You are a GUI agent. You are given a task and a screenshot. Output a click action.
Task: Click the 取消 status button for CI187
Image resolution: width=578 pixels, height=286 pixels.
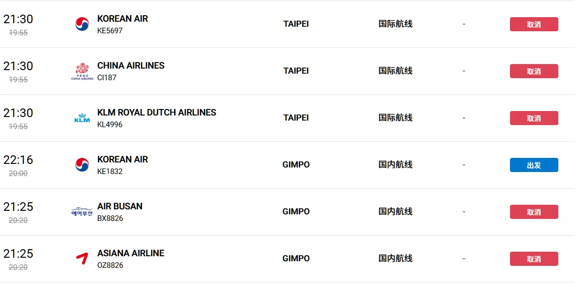click(x=534, y=71)
